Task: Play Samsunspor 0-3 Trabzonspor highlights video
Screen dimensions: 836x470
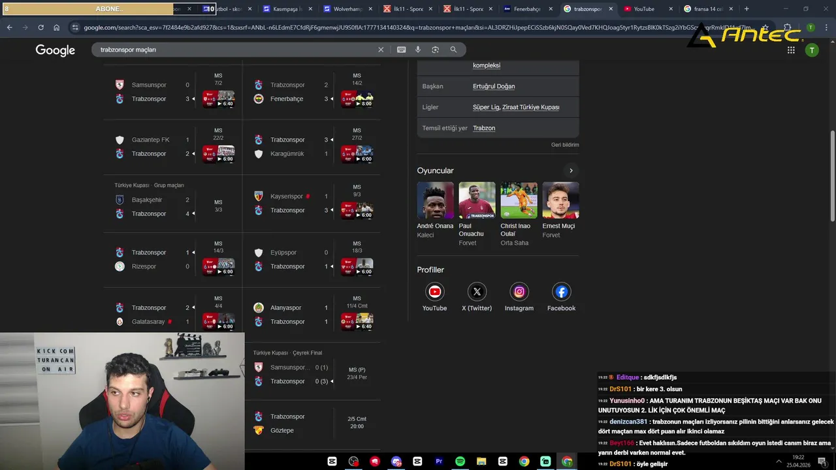Action: click(218, 99)
